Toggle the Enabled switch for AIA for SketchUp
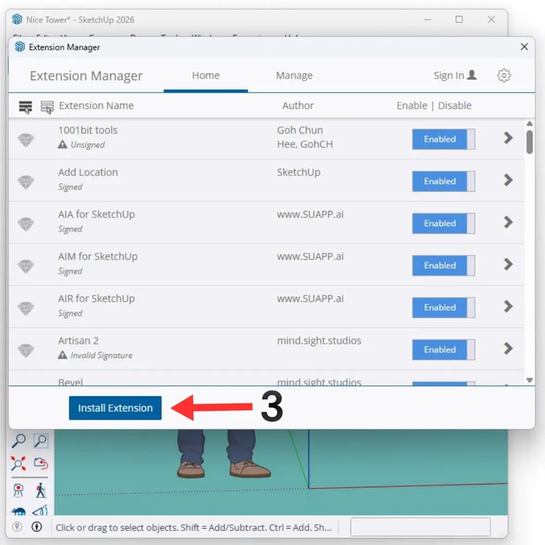Screen dimensions: 545x545 tap(444, 223)
